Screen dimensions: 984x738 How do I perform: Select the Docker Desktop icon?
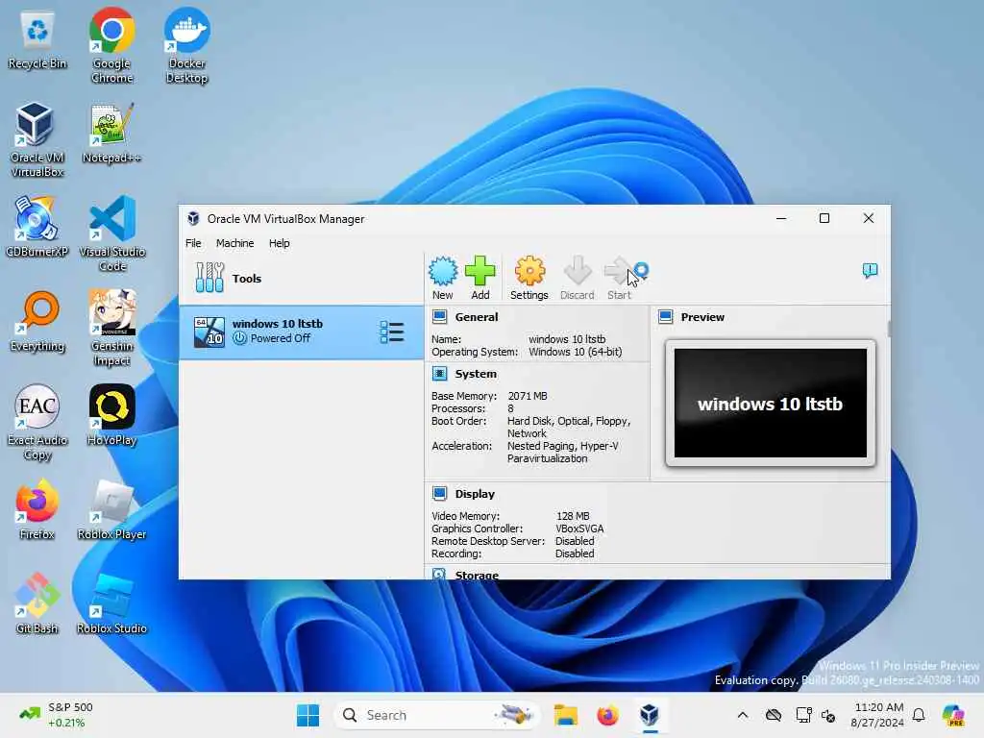187,47
